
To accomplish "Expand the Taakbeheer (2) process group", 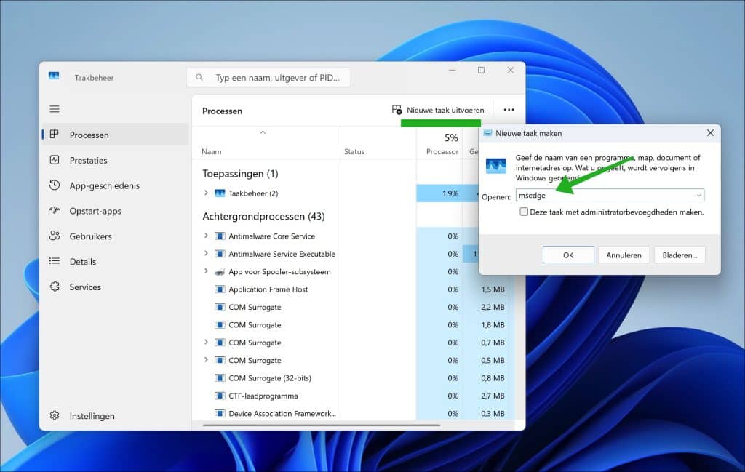I will point(206,193).
